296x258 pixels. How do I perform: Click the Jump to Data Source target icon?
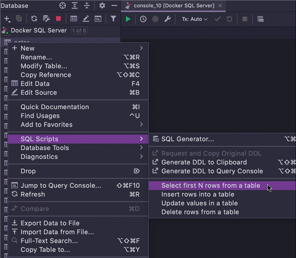(63, 5)
